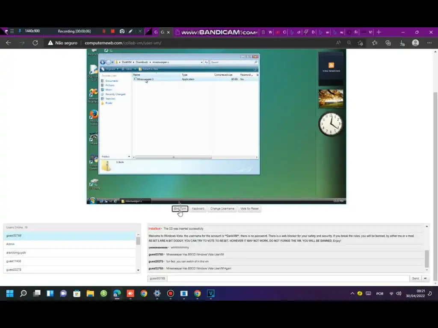This screenshot has height=328, width=438.
Task: Click minesweeper-x taskbar button in the VM
Action: click(135, 201)
